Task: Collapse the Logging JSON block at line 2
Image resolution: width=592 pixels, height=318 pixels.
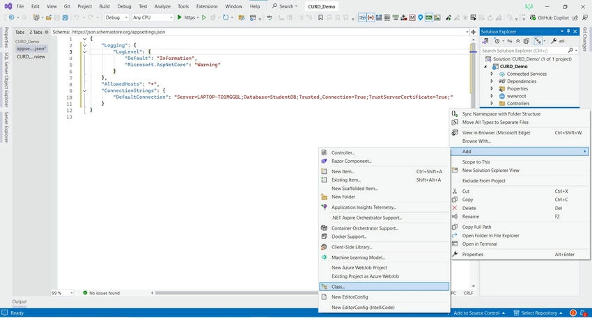Action: pos(84,45)
